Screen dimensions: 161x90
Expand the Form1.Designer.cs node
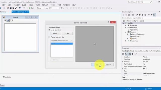coord(128,34)
